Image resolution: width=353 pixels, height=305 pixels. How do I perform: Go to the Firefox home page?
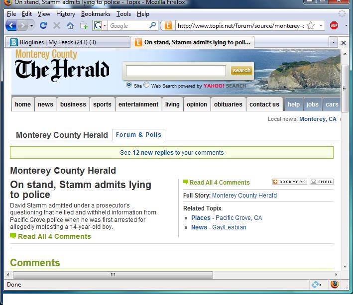[70, 25]
